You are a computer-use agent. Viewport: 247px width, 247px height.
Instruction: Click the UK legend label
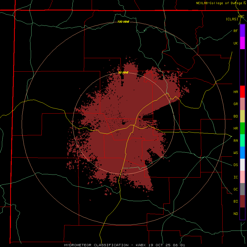click(235, 43)
